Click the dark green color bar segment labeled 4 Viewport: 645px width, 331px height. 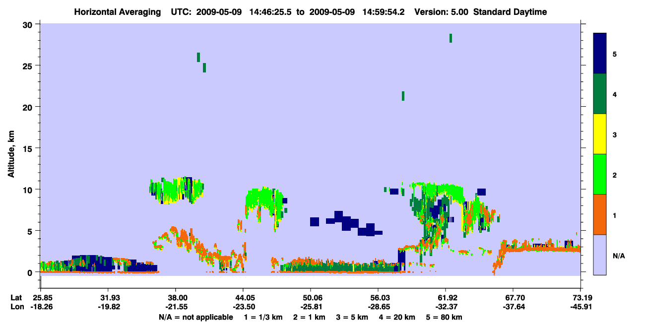point(600,94)
